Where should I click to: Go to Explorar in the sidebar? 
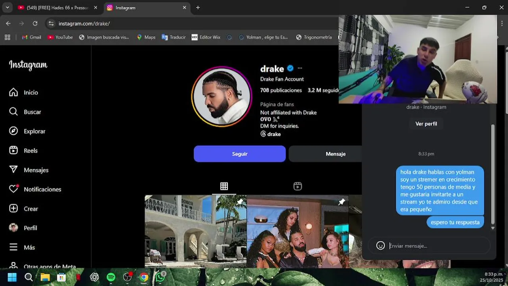click(x=27, y=131)
